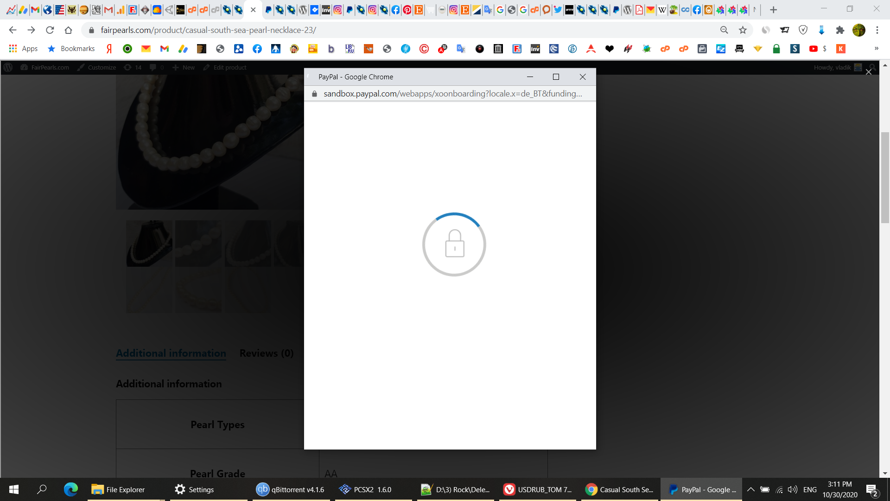Open File Explorer from the taskbar
This screenshot has width=890, height=501.
point(126,489)
